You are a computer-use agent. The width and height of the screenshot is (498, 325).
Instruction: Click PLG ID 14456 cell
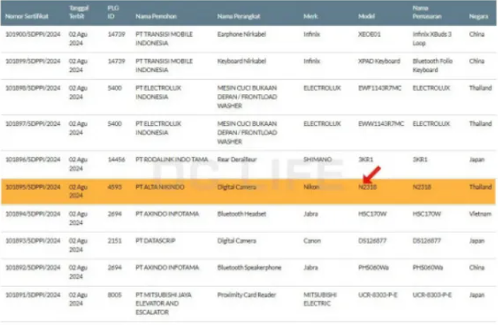click(116, 159)
